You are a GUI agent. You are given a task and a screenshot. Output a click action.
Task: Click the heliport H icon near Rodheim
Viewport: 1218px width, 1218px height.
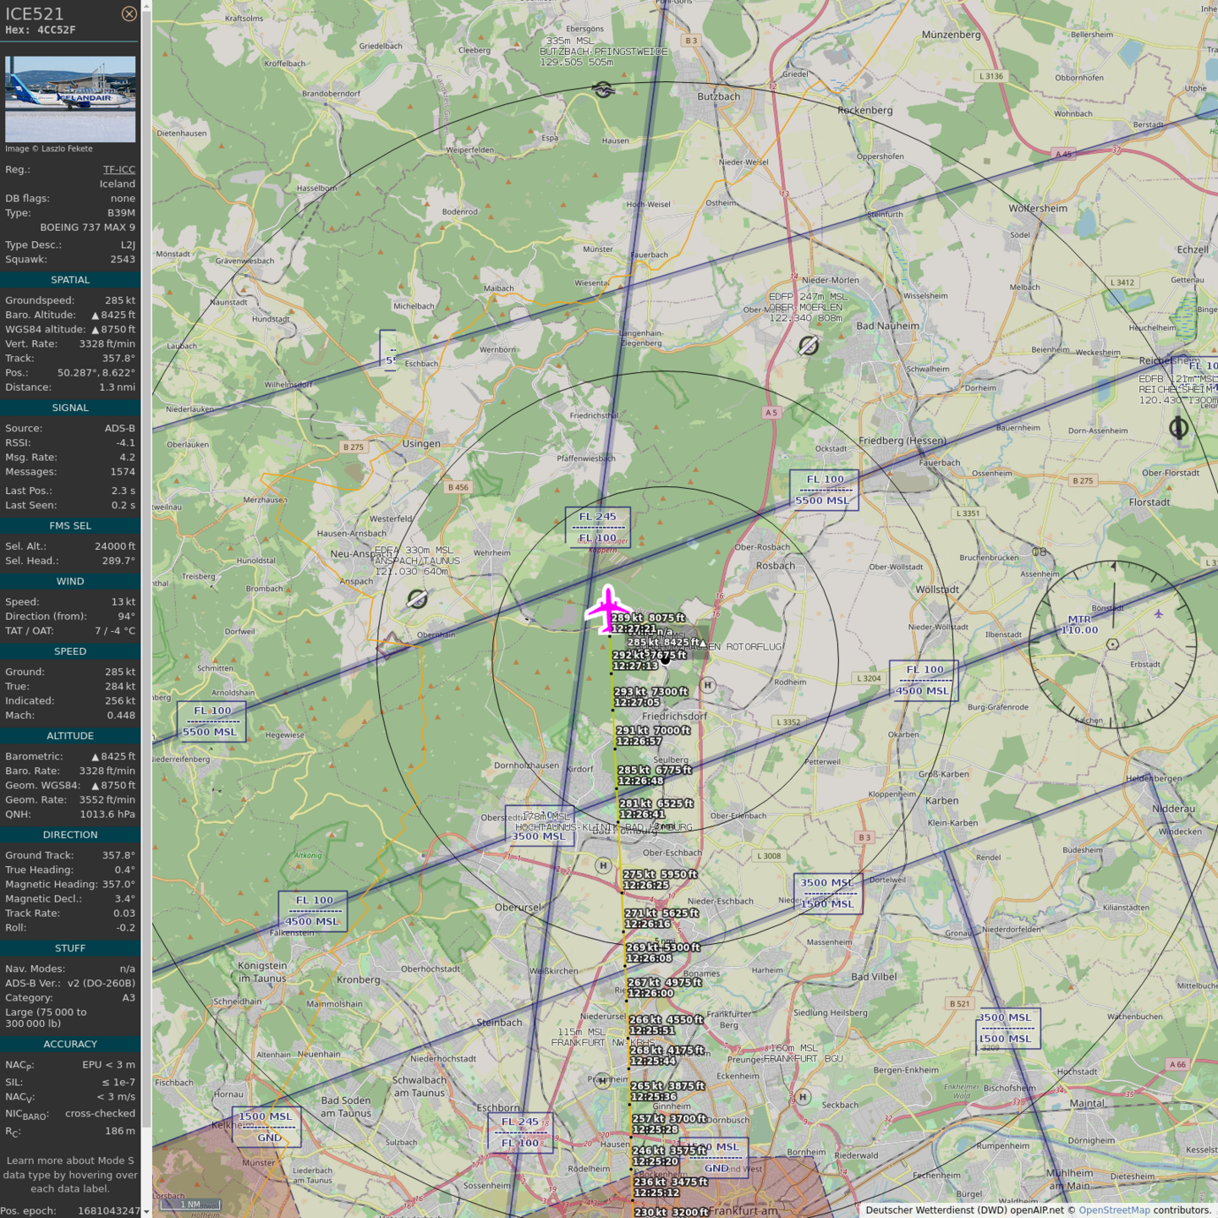tap(708, 685)
